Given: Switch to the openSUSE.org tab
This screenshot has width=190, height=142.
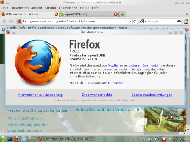Looking at the screenshot, I should (89, 14).
